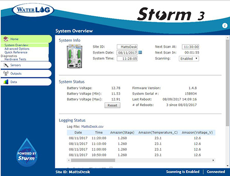230x176 pixels.
Task: Click the Amazon(Temperature_C) column header
Action: coord(158,132)
